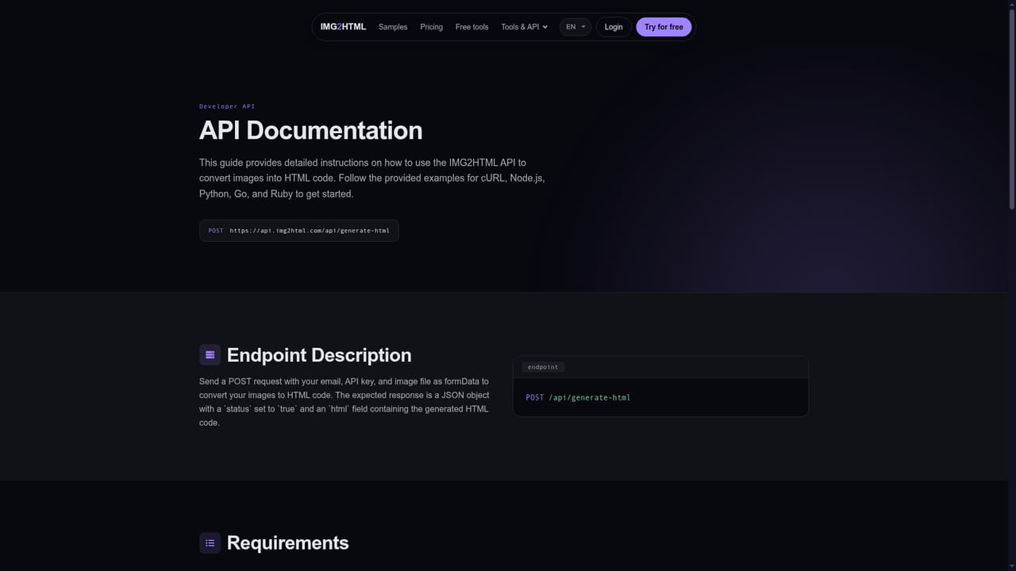Click the Developer API label
1016x571 pixels.
coord(227,106)
